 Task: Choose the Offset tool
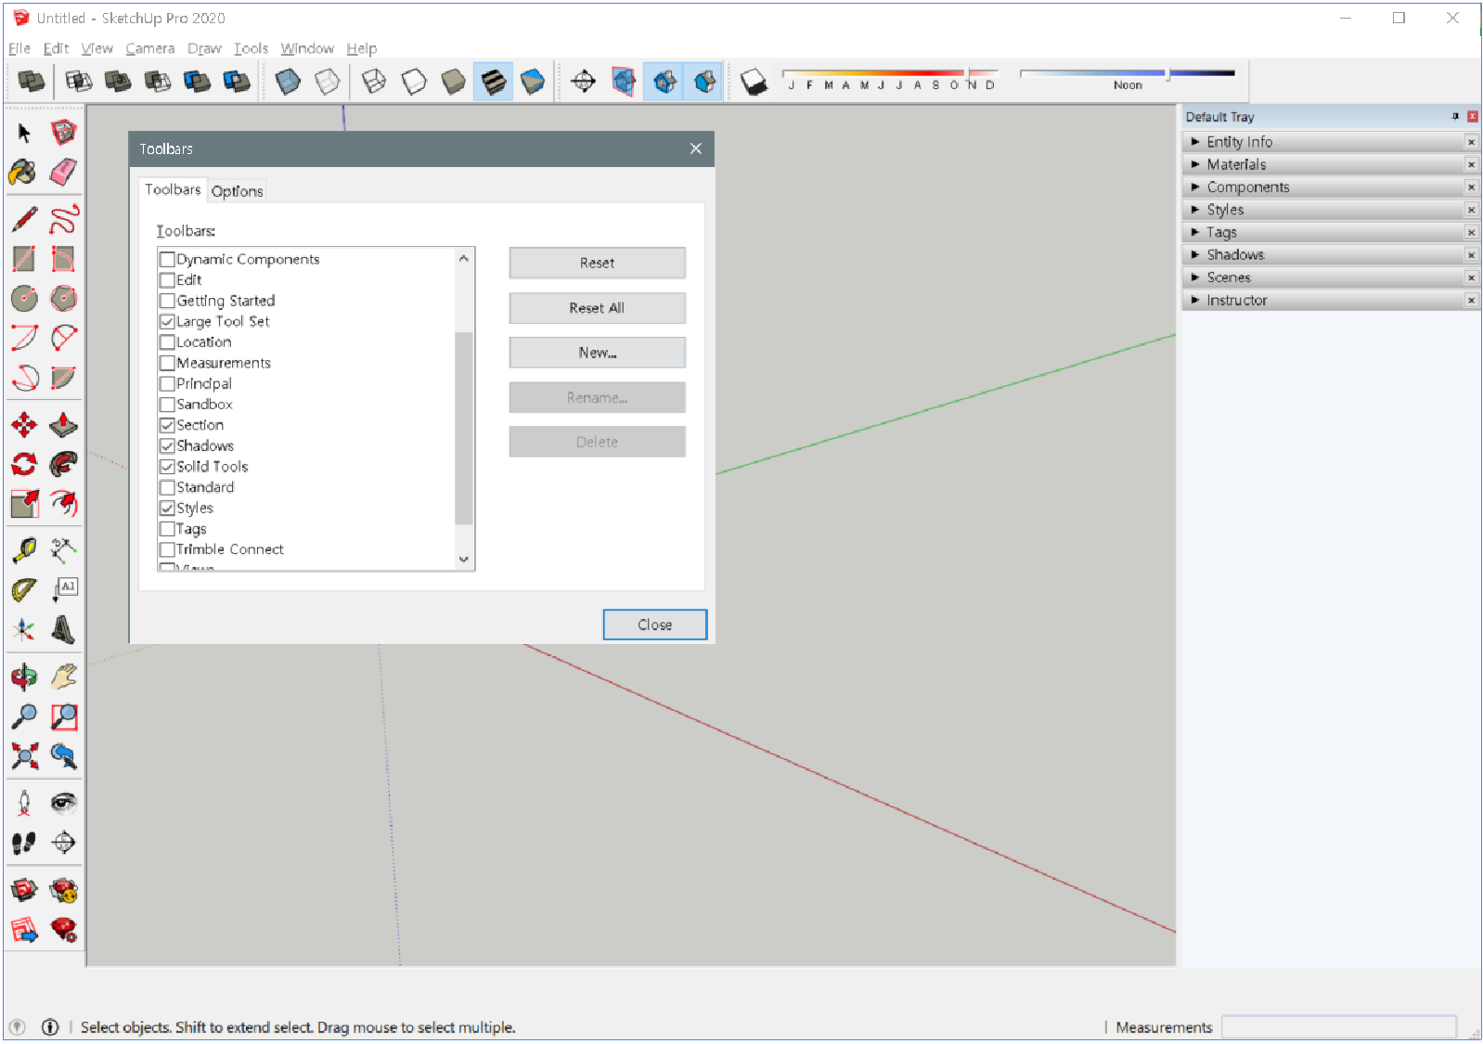tap(63, 504)
